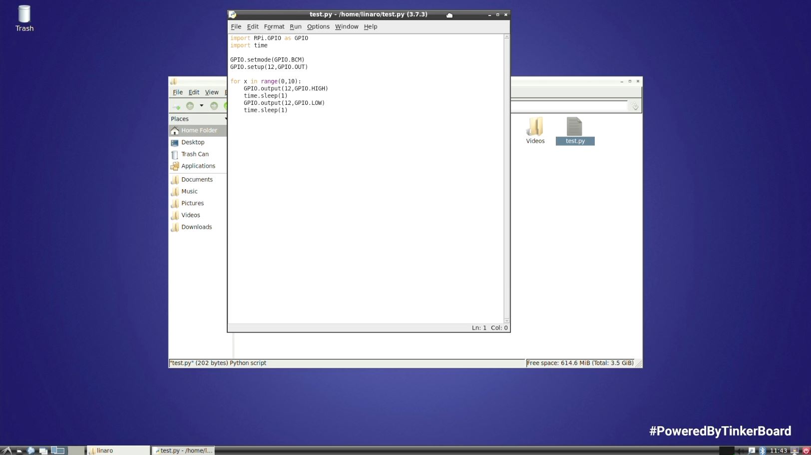The height and width of the screenshot is (455, 811).
Task: Open the Options menu in IDLE
Action: (x=318, y=26)
